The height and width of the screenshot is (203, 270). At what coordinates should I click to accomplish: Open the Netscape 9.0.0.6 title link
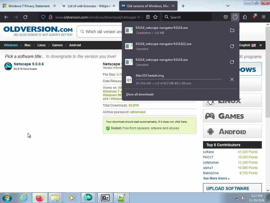coord(29,64)
